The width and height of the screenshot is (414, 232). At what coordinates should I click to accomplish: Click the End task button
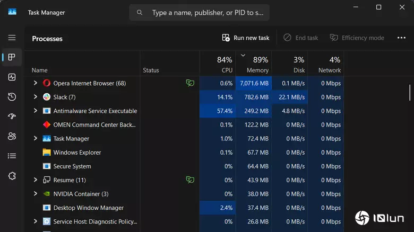pos(301,38)
